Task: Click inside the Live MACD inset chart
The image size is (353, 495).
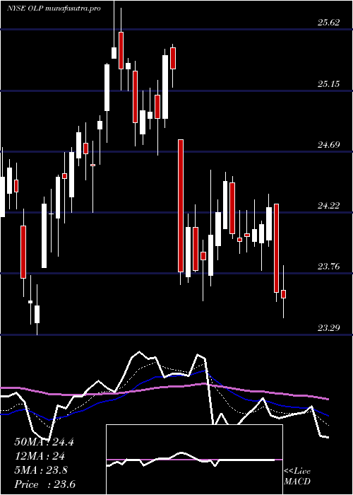Action: 194,460
